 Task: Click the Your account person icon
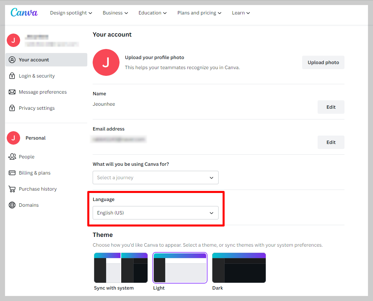coord(12,60)
